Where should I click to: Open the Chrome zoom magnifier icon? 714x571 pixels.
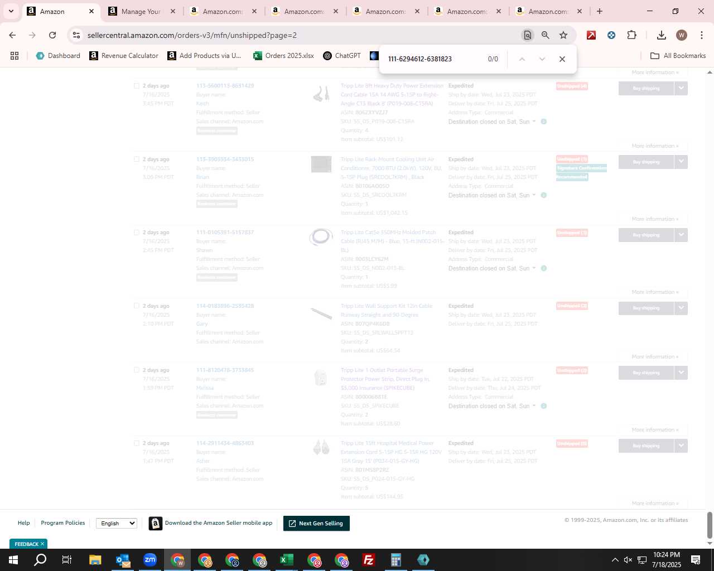coord(546,35)
